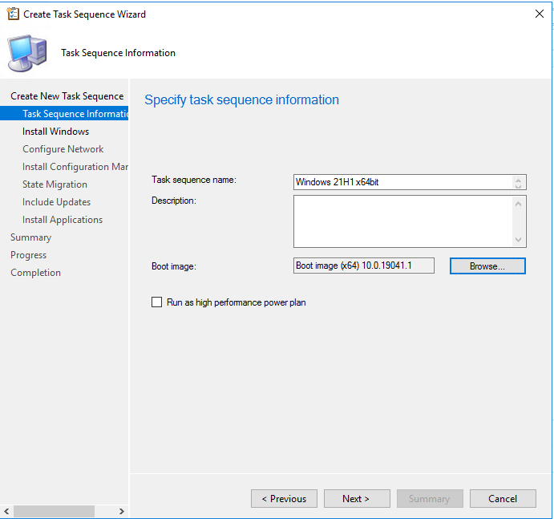The image size is (554, 519).
Task: Click the task sequence name up spinner
Action: click(518, 179)
